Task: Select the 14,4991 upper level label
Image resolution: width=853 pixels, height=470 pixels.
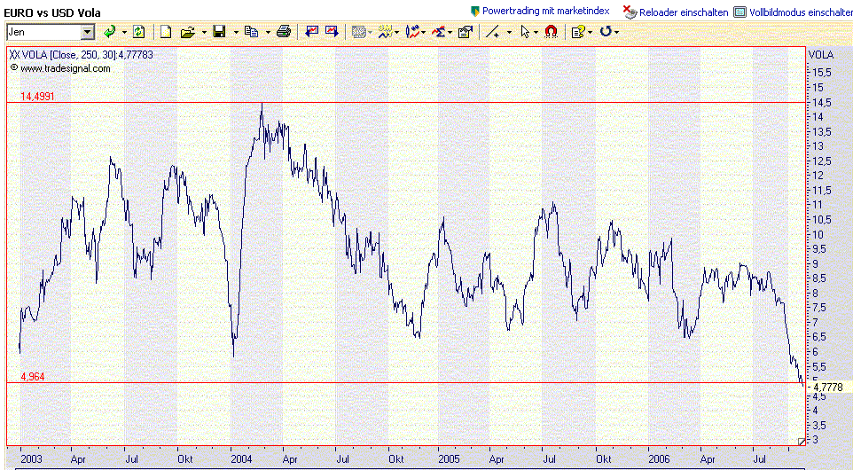Action: 37,97
